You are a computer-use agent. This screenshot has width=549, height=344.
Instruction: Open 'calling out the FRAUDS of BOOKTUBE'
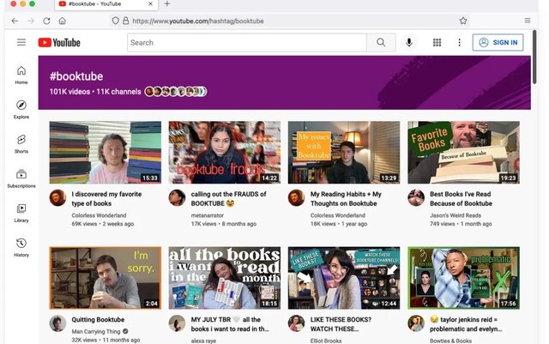click(x=229, y=199)
